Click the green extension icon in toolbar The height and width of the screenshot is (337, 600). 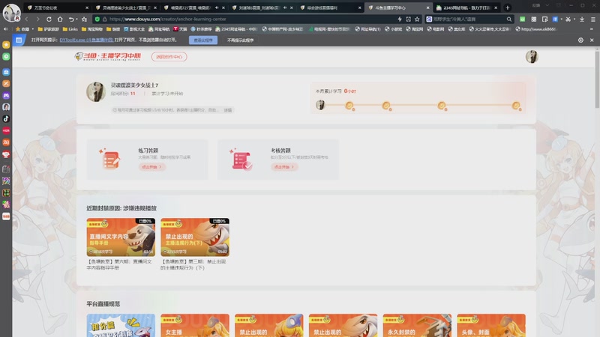tap(522, 19)
